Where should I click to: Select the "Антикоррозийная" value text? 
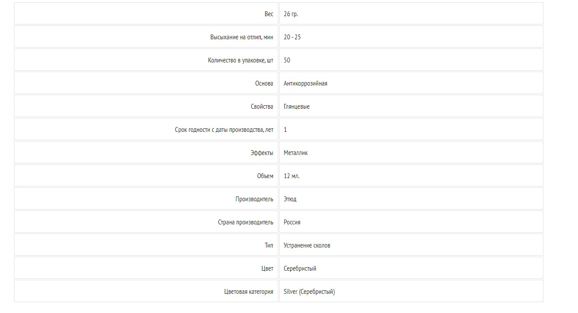[305, 83]
